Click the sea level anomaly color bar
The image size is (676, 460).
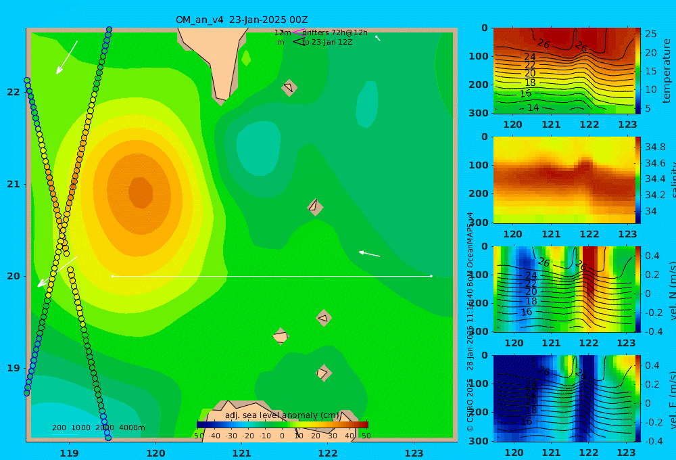pos(283,424)
